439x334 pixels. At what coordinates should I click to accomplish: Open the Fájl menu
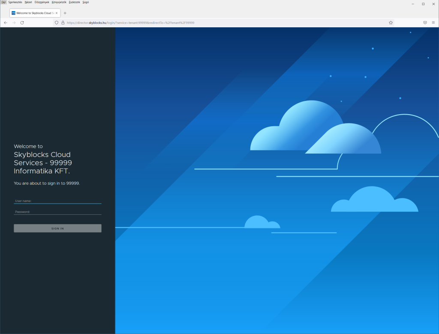3,2
